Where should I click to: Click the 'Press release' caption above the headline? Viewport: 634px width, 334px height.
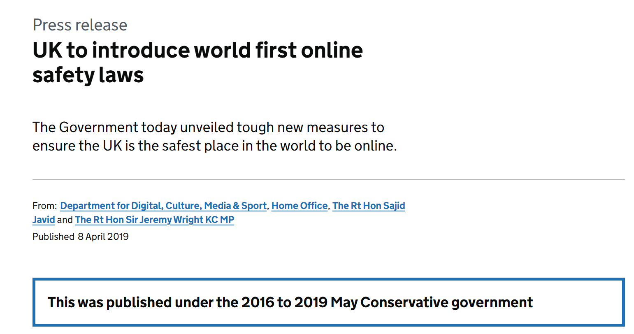point(80,25)
